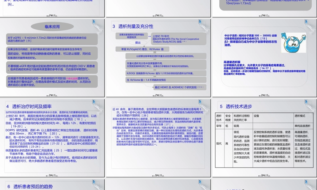This screenshot has width=317, height=190.
Task: Click the 最近 HEMO 及 ADEMEX2 个研究发现 box
Action: [179, 87]
